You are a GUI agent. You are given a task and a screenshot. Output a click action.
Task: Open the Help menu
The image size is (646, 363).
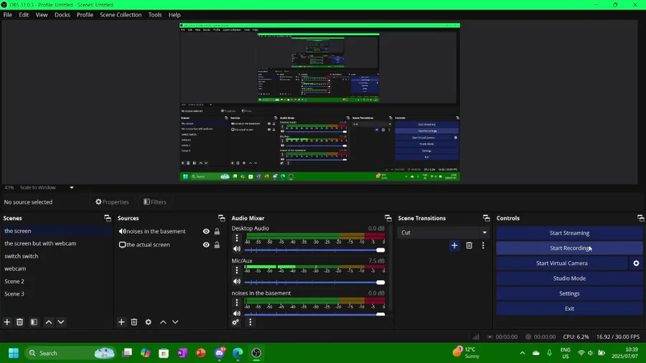(174, 15)
